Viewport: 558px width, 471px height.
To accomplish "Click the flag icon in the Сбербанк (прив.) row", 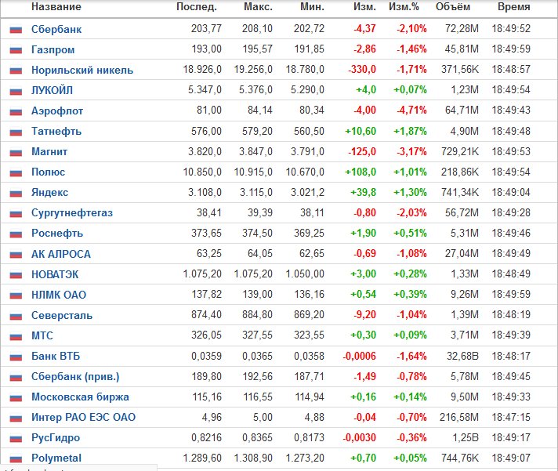I will [16, 377].
